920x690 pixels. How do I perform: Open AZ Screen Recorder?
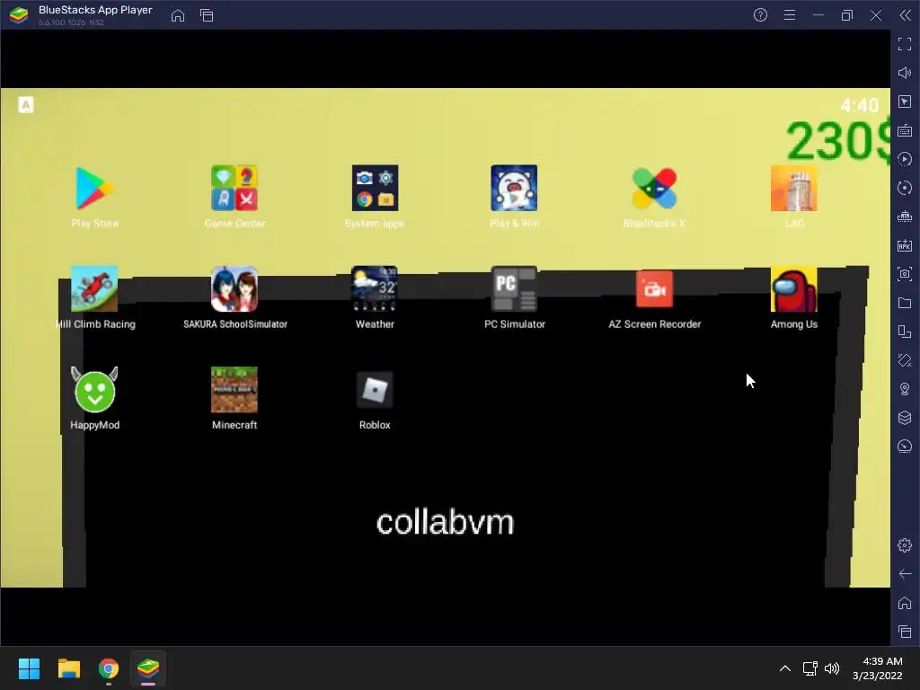point(654,289)
